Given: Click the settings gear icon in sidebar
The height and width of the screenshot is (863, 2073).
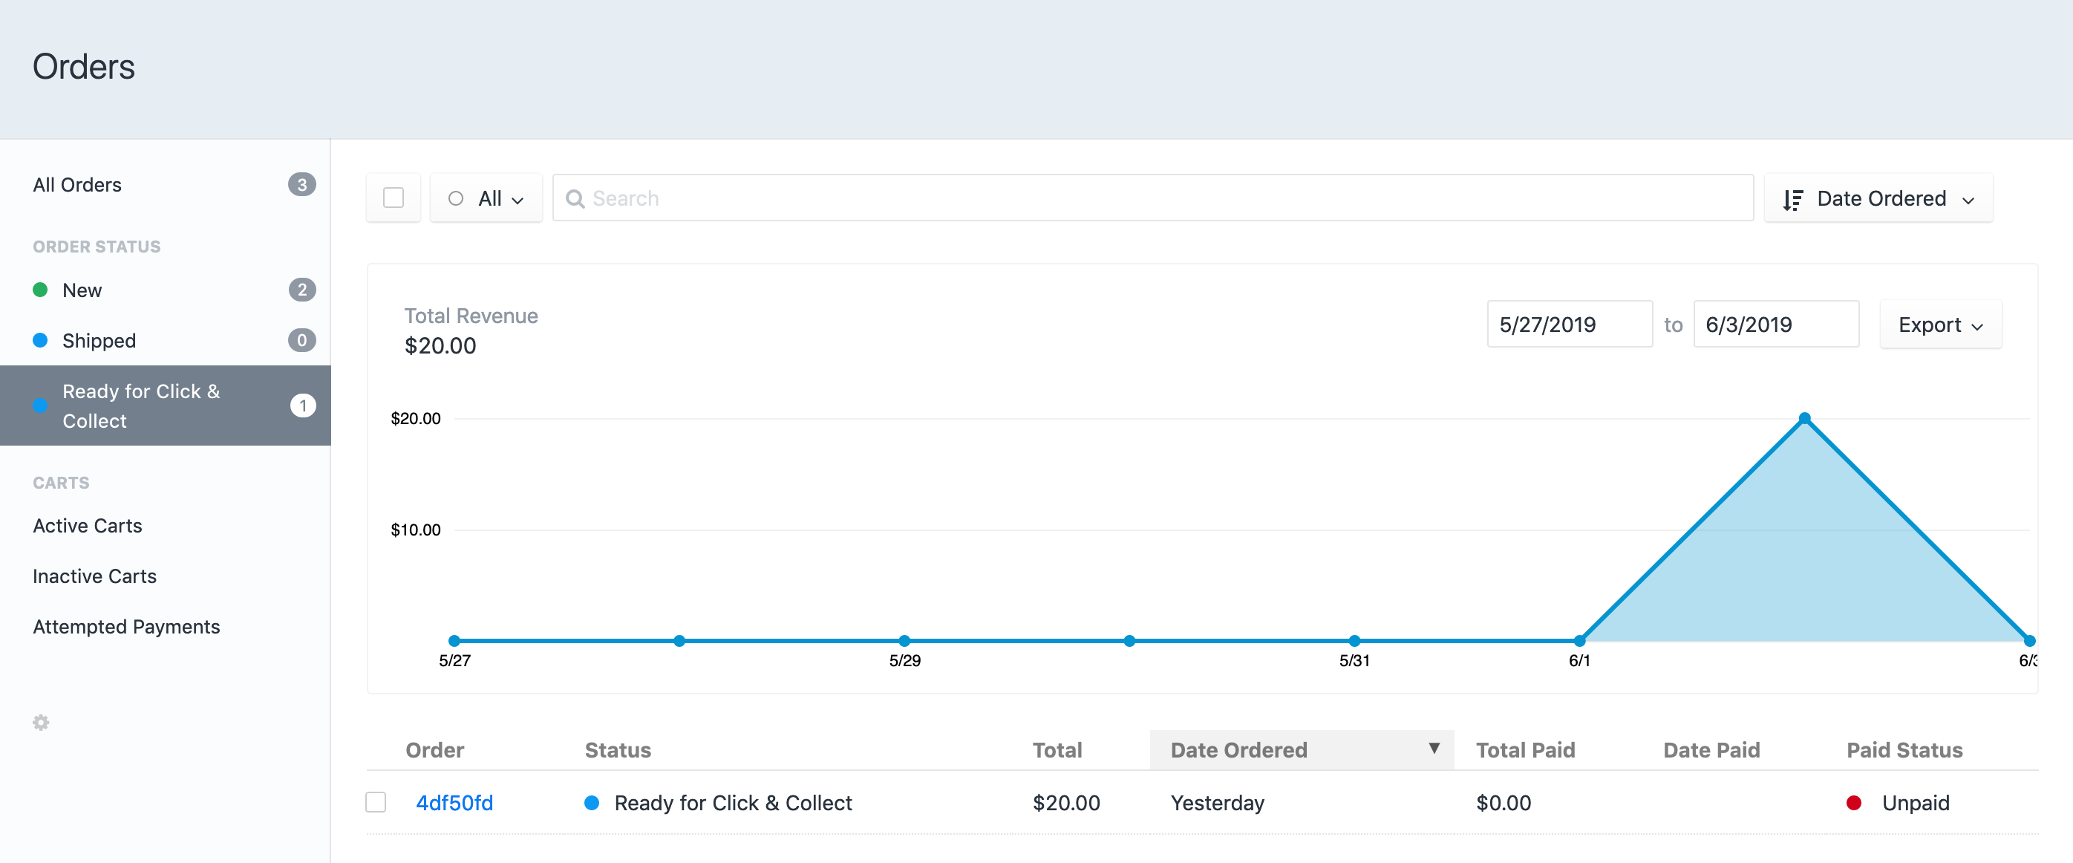Looking at the screenshot, I should click(41, 722).
